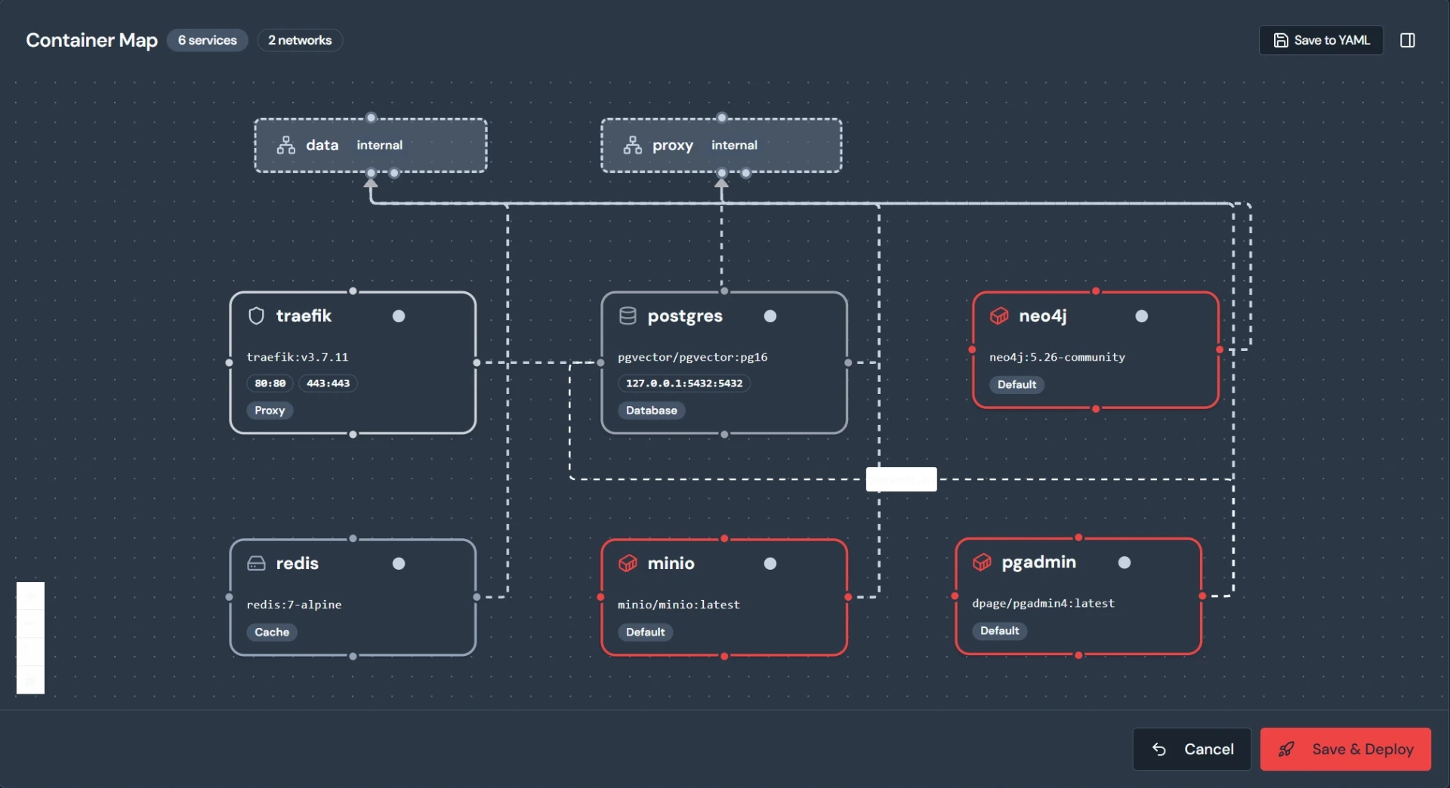
Task: Click the neo4j red cube icon
Action: (x=999, y=316)
